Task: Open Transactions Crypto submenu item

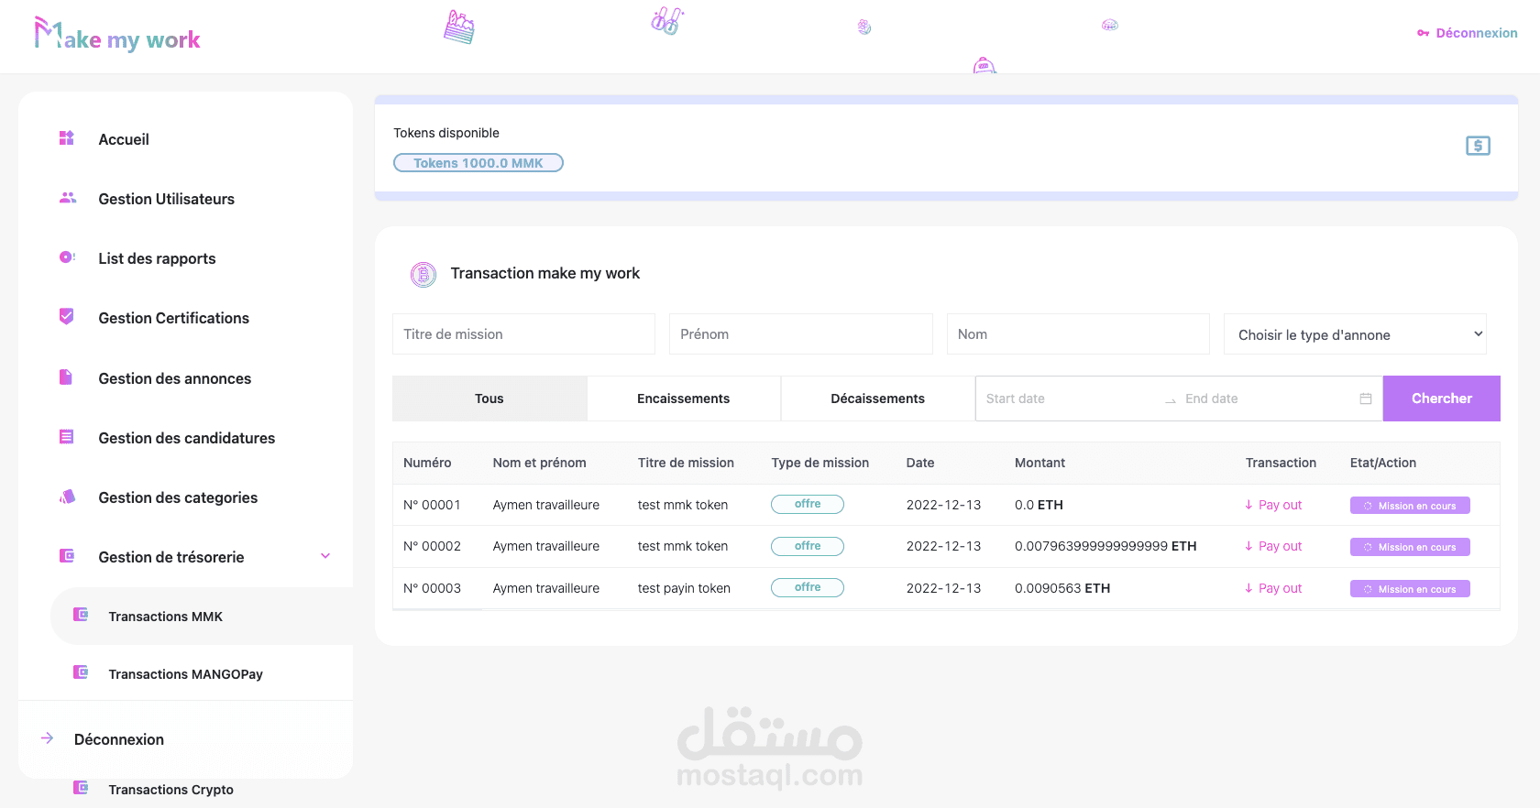Action: [x=171, y=790]
